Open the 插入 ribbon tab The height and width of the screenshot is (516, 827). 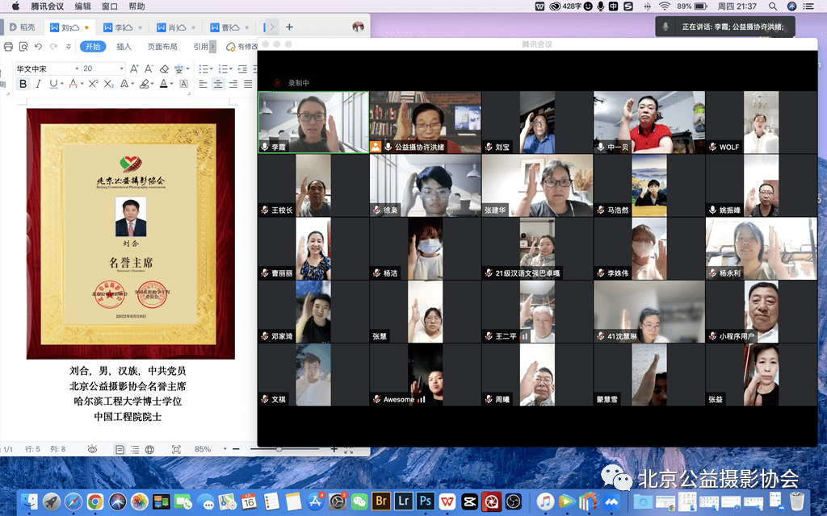point(124,47)
